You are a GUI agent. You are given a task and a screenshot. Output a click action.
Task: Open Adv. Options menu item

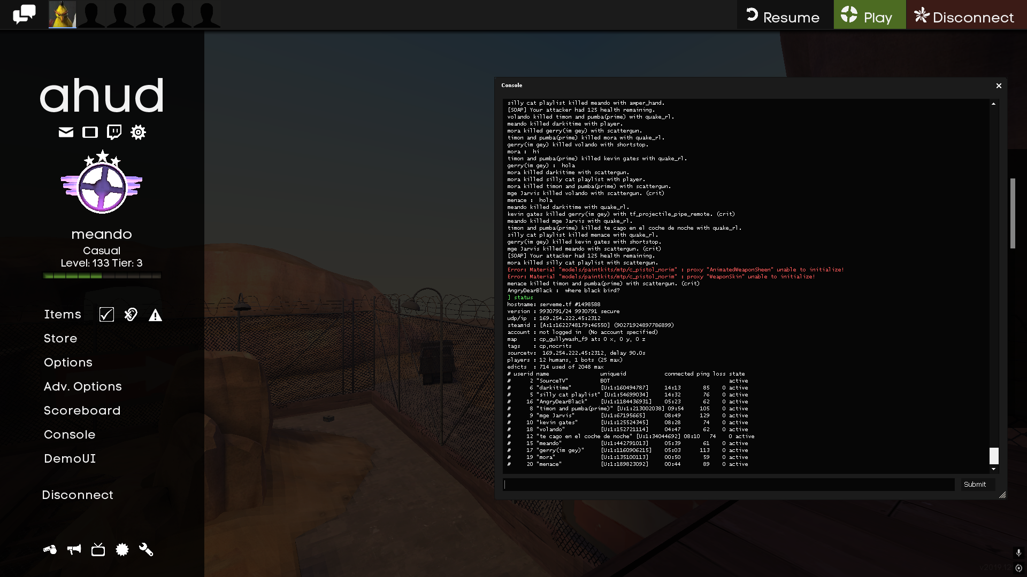tap(83, 386)
